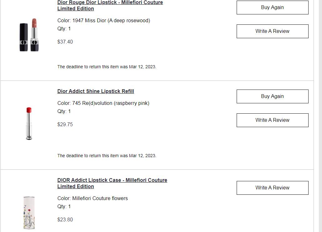Select the $37.40 price text
The image size is (322, 232).
[65, 42]
